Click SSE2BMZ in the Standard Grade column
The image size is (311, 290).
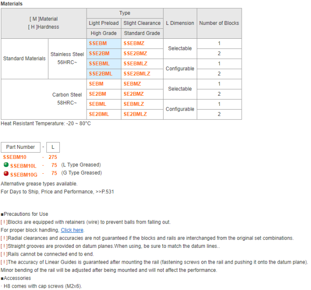[x=135, y=54]
